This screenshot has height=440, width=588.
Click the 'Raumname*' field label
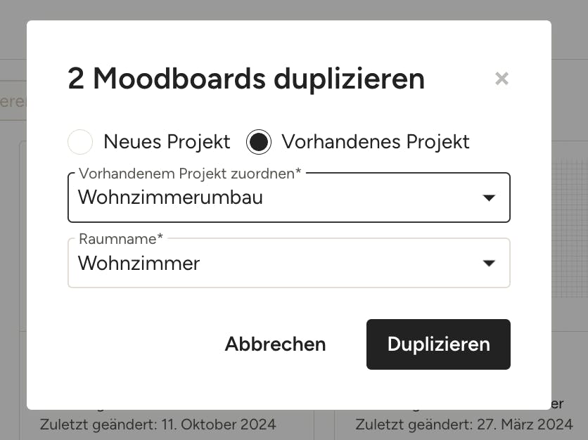pyautogui.click(x=121, y=239)
